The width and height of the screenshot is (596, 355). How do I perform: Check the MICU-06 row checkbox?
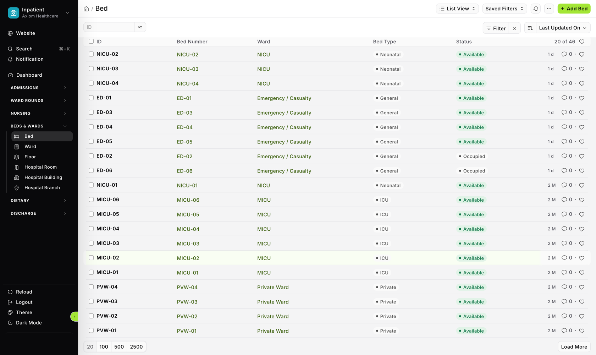[x=91, y=200]
